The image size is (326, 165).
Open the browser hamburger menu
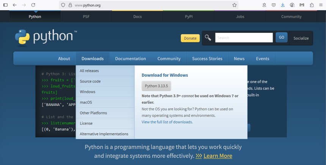[x=321, y=5]
